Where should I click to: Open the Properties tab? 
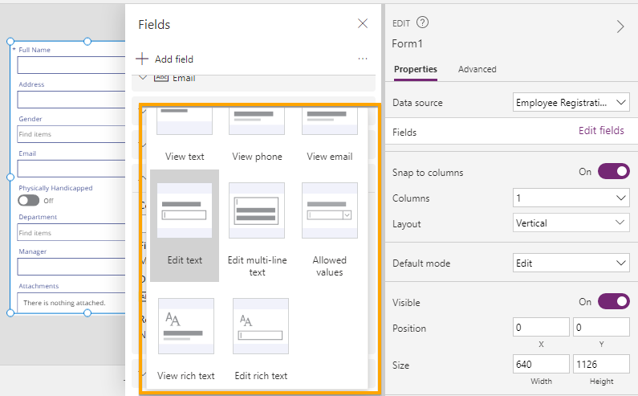click(415, 69)
